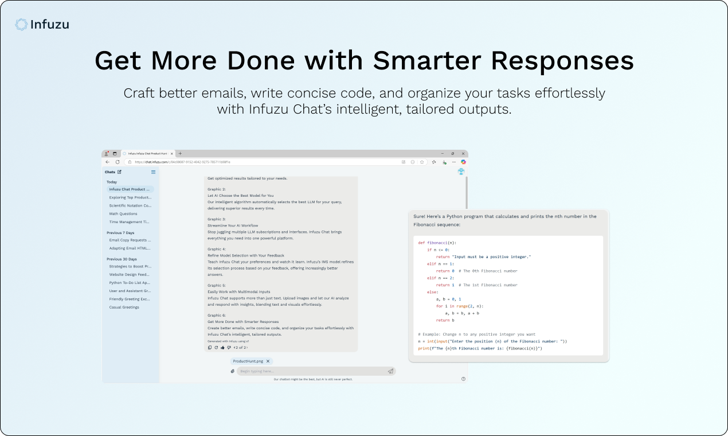Remove the ProductHunt.png attachment
This screenshot has height=436, width=728.
pos(268,361)
